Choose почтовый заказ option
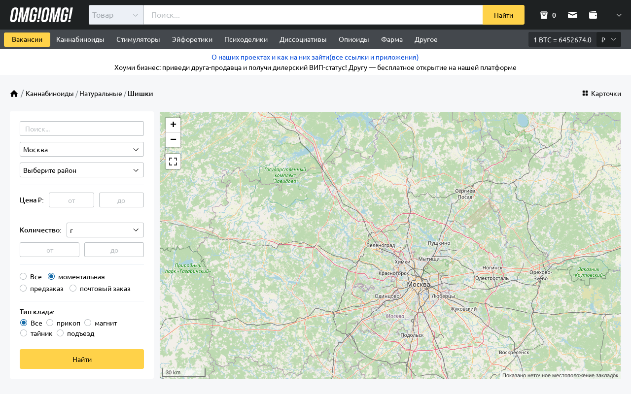The height and width of the screenshot is (394, 631). [x=73, y=288]
